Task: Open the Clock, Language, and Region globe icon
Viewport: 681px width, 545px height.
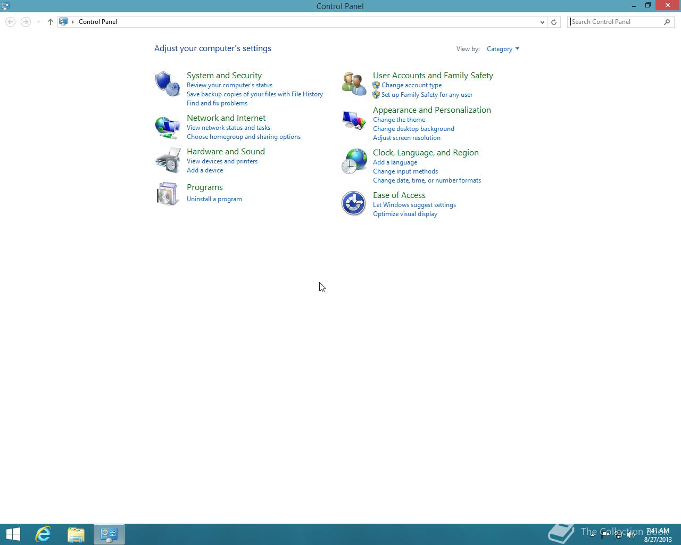Action: (354, 161)
